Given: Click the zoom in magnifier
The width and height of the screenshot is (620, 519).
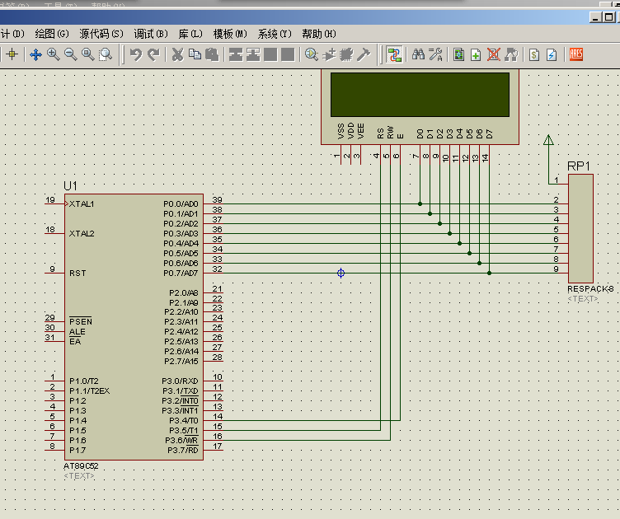Looking at the screenshot, I should tap(53, 54).
